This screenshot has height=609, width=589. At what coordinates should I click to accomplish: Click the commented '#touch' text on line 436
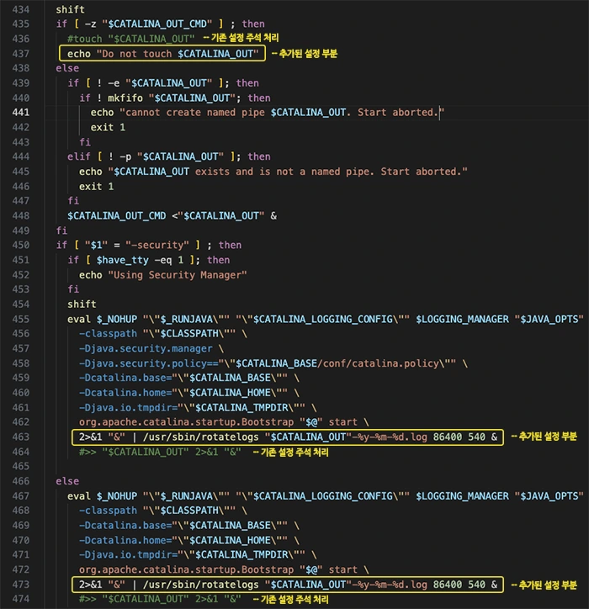(x=85, y=39)
